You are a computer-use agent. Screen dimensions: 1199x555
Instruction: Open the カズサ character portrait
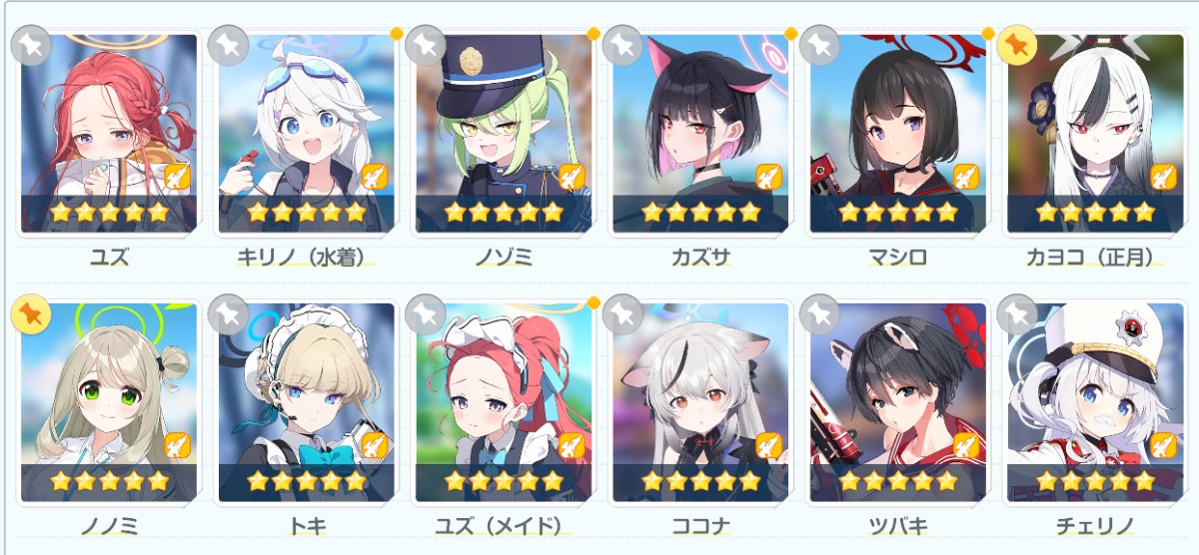700,134
